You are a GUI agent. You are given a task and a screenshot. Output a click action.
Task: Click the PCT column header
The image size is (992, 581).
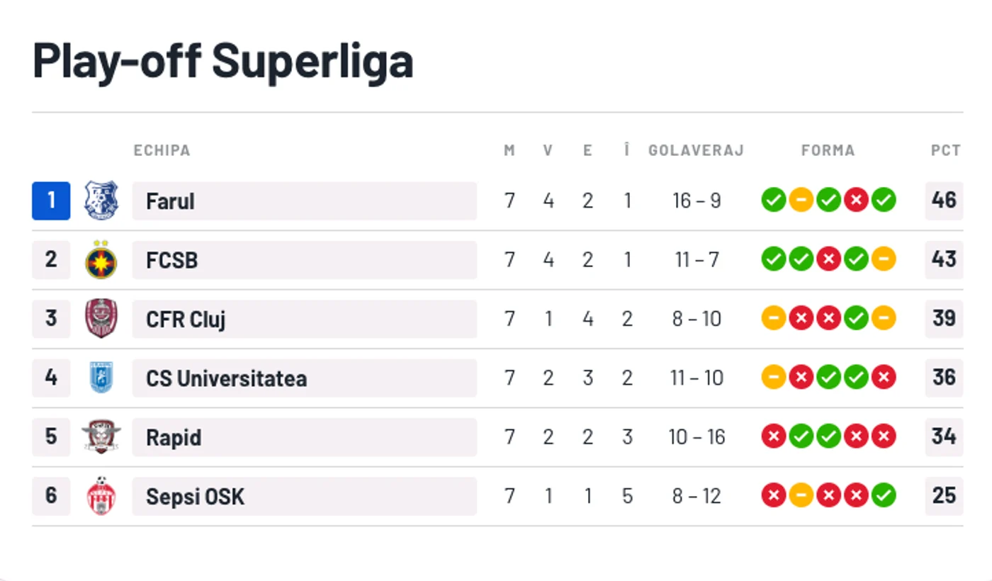click(945, 150)
